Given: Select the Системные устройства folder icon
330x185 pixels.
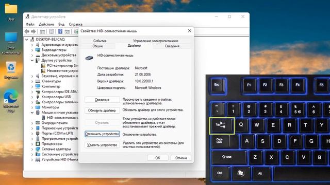Looking at the screenshot, I should 38,154.
